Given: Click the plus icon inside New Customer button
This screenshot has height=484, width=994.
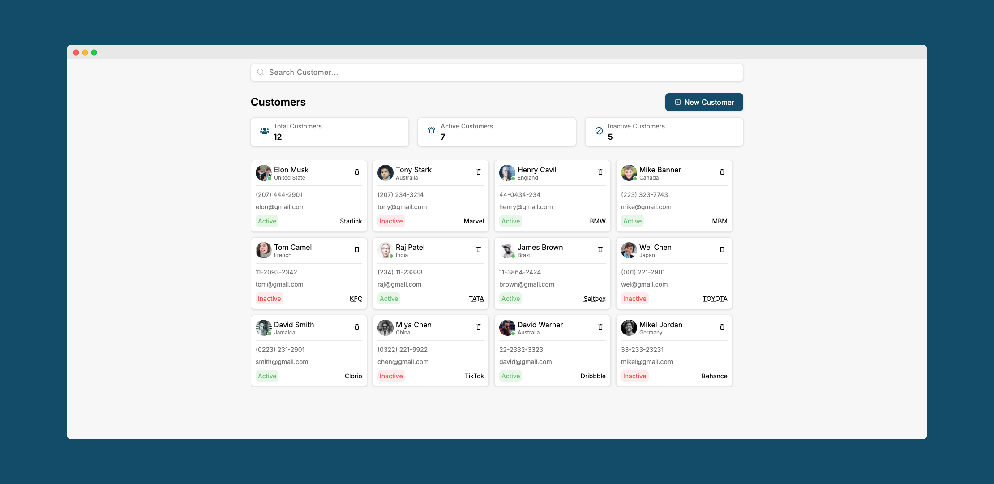Looking at the screenshot, I should click(x=677, y=102).
